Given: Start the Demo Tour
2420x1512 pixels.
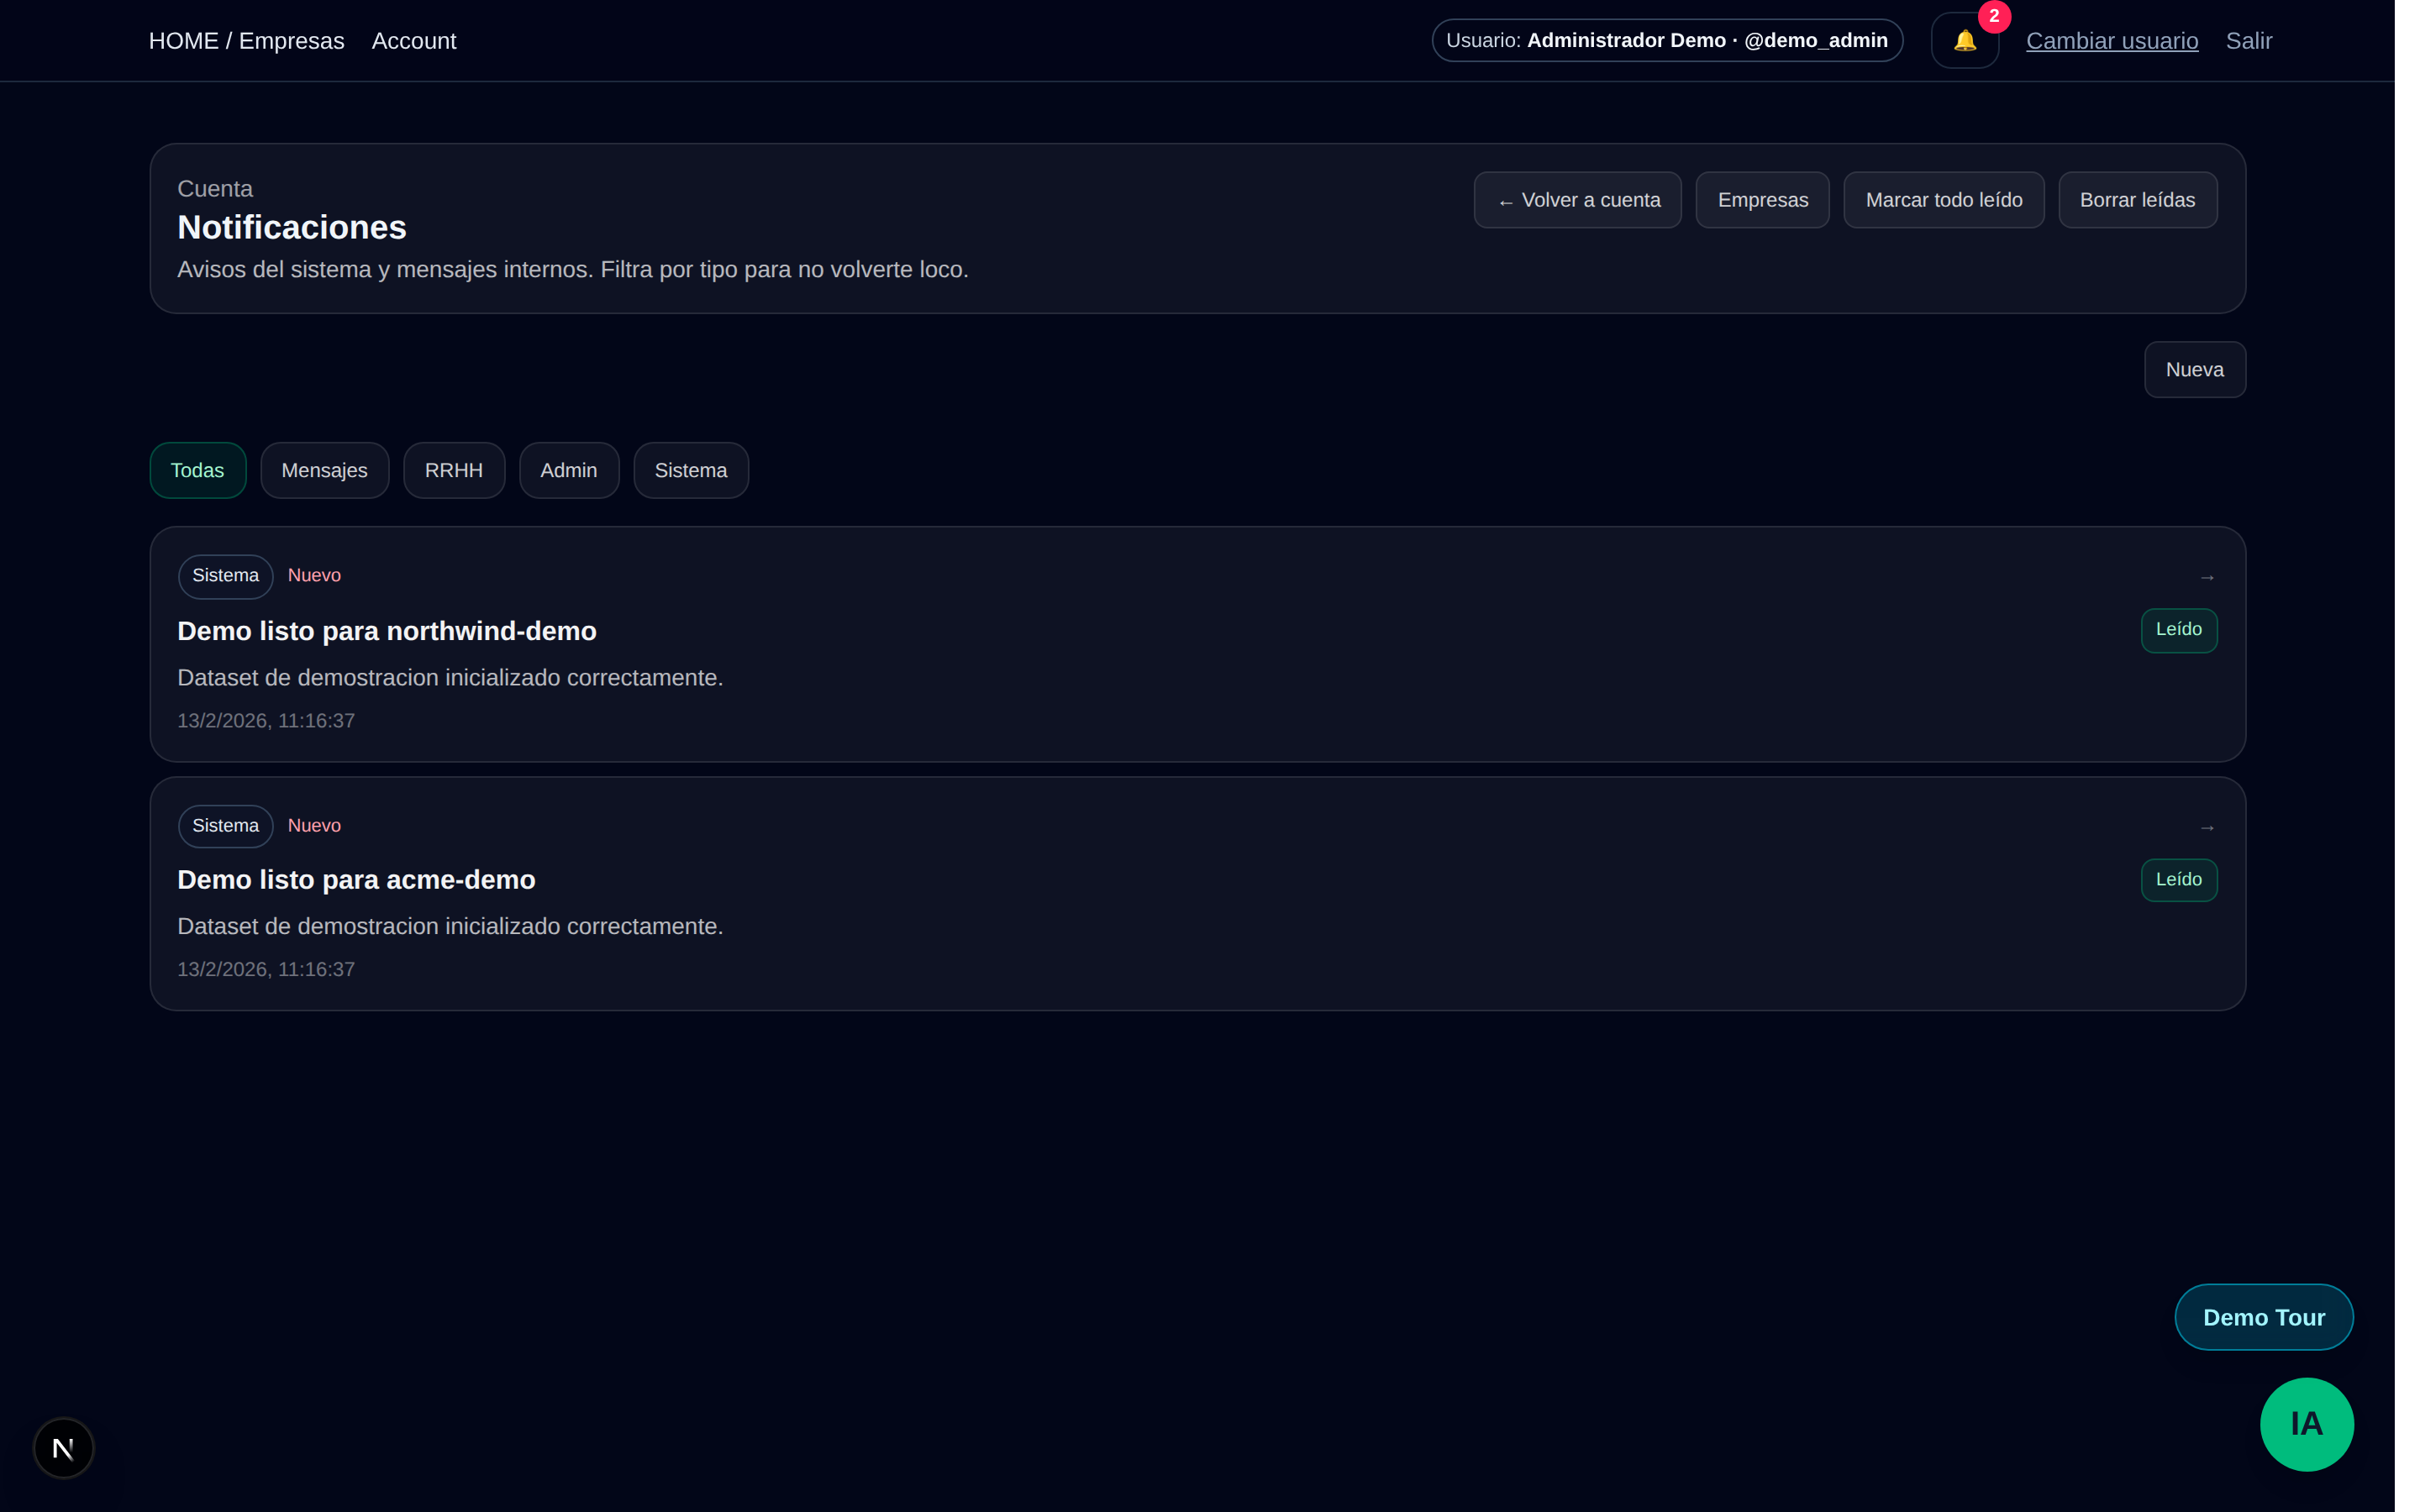Looking at the screenshot, I should point(2263,1316).
